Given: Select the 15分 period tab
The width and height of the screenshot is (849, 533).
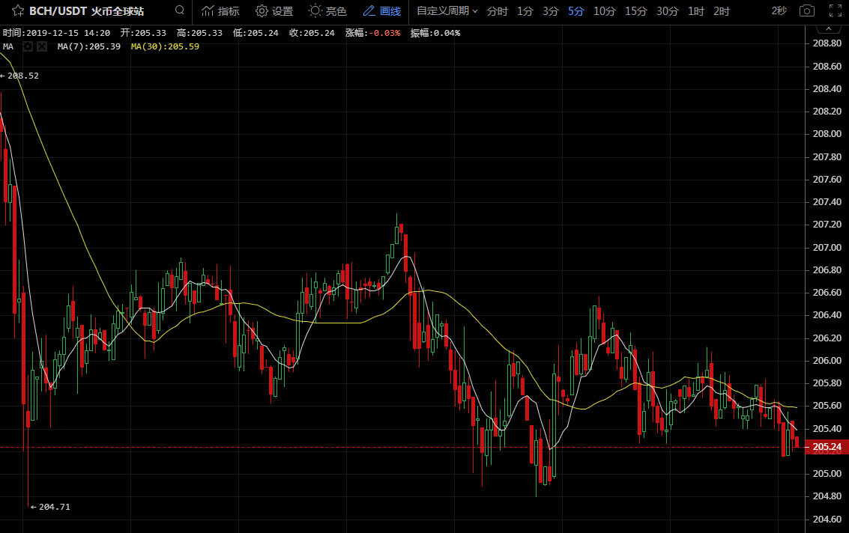Looking at the screenshot, I should point(635,10).
